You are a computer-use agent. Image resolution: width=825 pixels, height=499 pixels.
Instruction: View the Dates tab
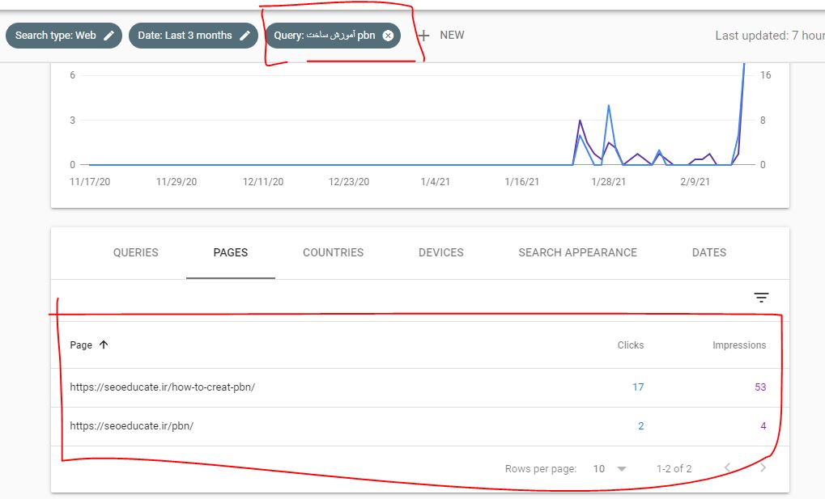click(x=709, y=252)
